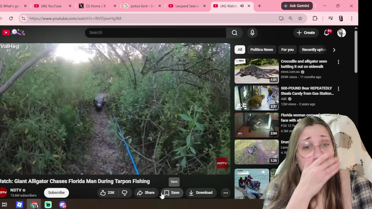
Task: Open a new browser tab
Action: (260, 6)
